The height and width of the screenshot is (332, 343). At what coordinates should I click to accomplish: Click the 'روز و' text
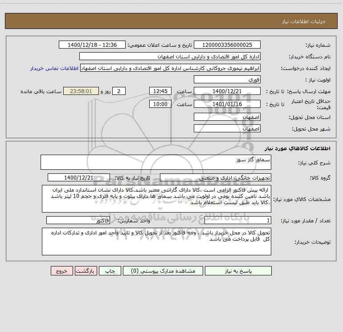(106, 91)
